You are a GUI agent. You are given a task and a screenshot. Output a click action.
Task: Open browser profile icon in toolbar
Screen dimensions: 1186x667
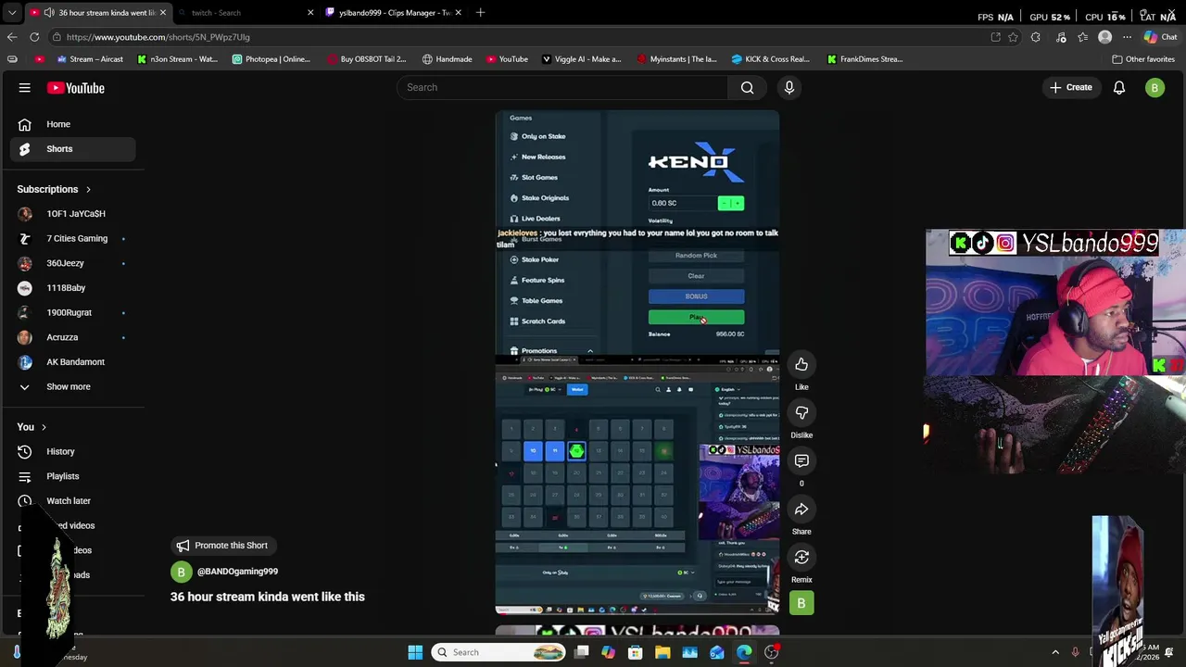click(x=1104, y=37)
